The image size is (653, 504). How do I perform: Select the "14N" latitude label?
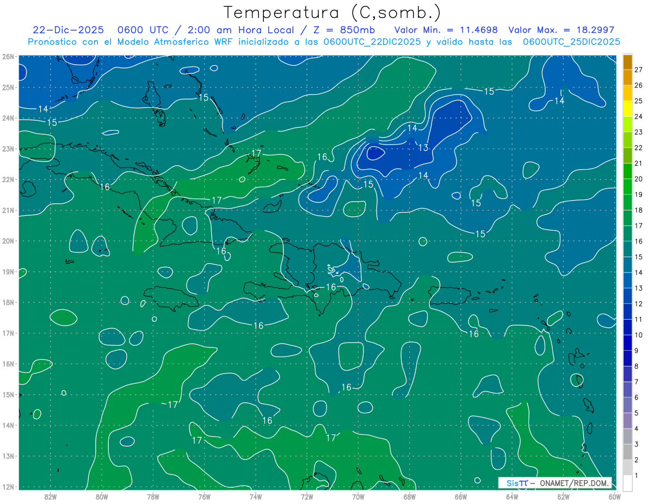[8, 425]
